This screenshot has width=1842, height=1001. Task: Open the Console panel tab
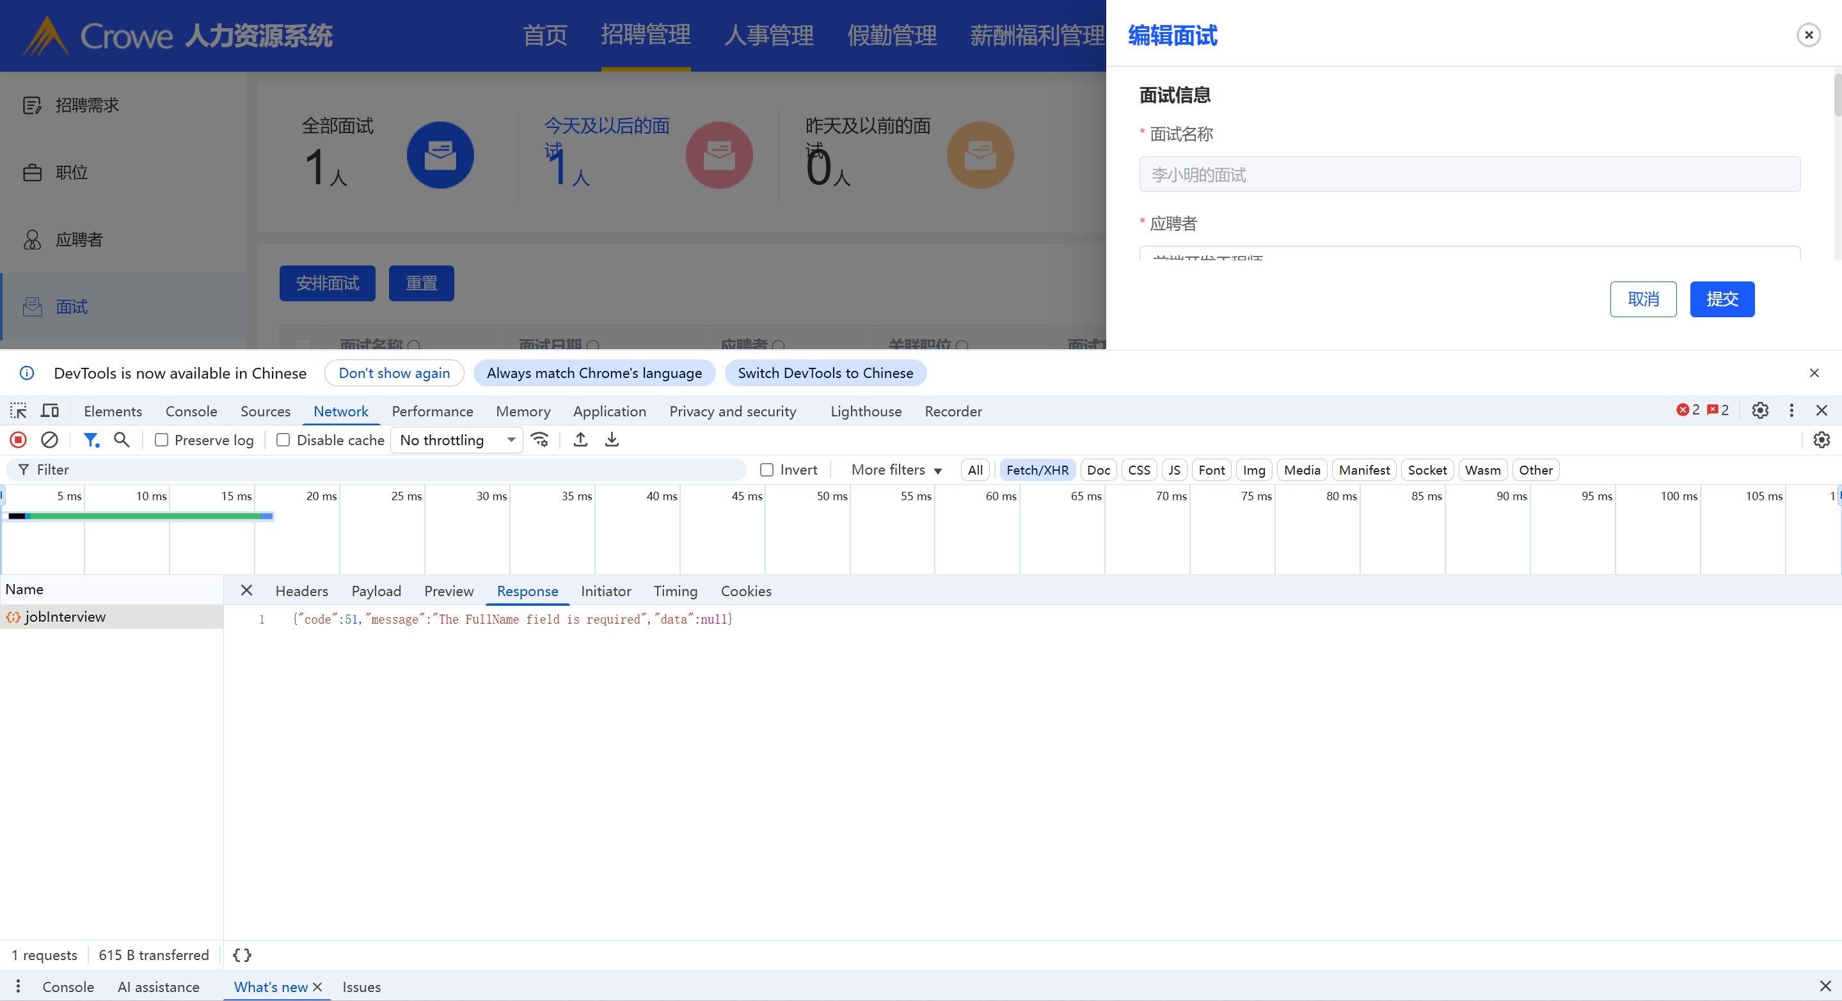click(x=191, y=411)
